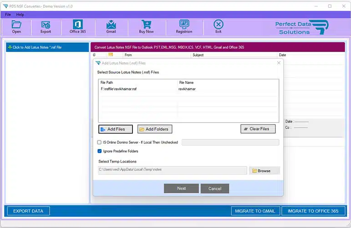Choose the Gmail toolbar icon

tap(111, 27)
